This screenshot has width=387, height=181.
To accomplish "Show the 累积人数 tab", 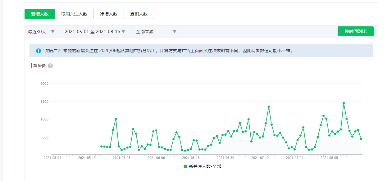I will [x=139, y=14].
